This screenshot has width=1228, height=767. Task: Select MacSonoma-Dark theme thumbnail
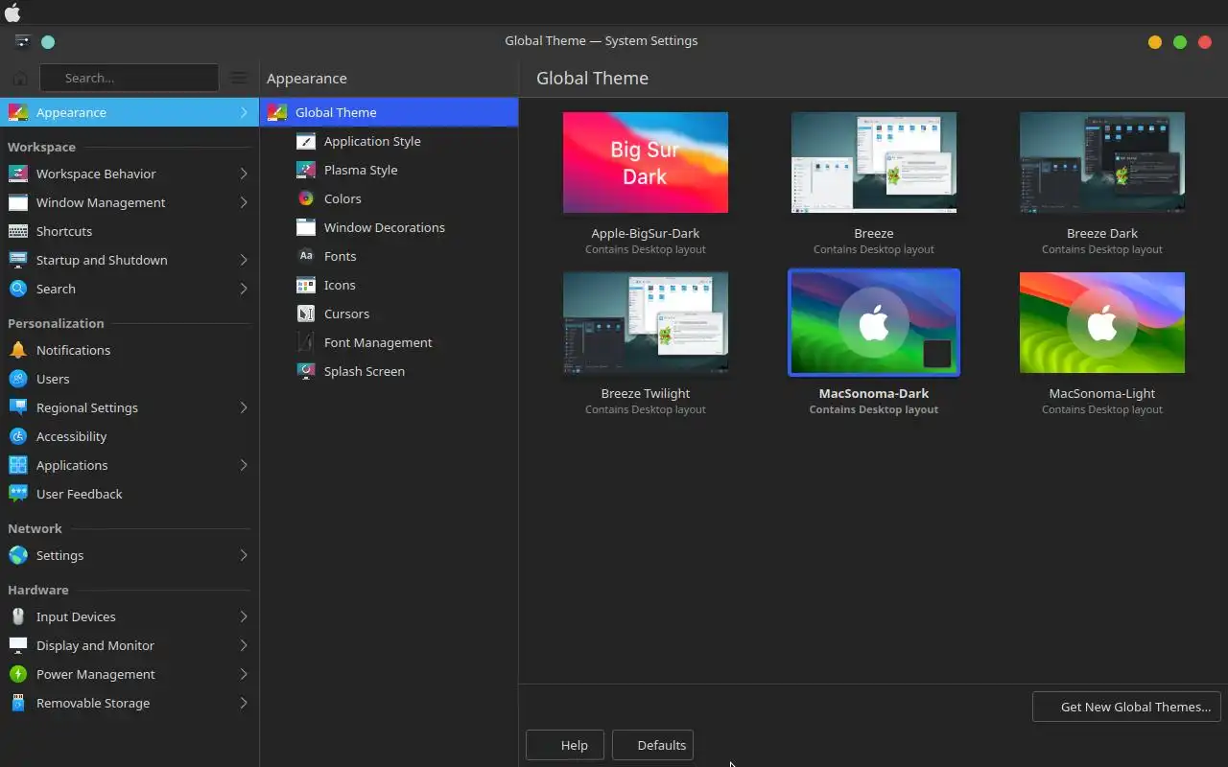tap(874, 322)
